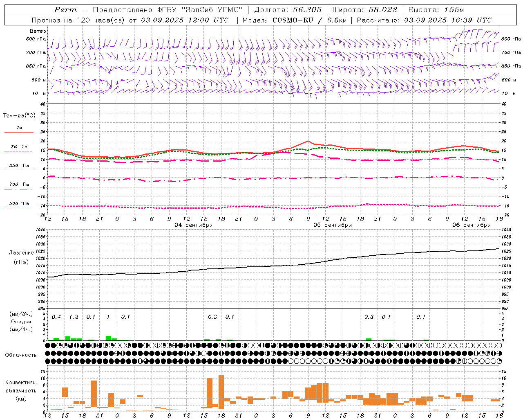Click the "(мм/3ч.)" precipitation unit label

pyautogui.click(x=21, y=314)
